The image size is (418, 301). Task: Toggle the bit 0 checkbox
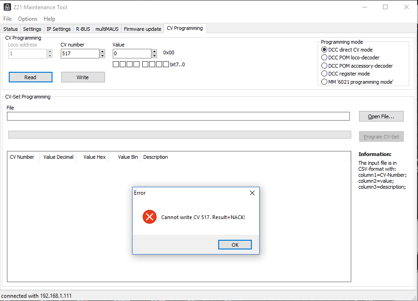click(x=166, y=64)
